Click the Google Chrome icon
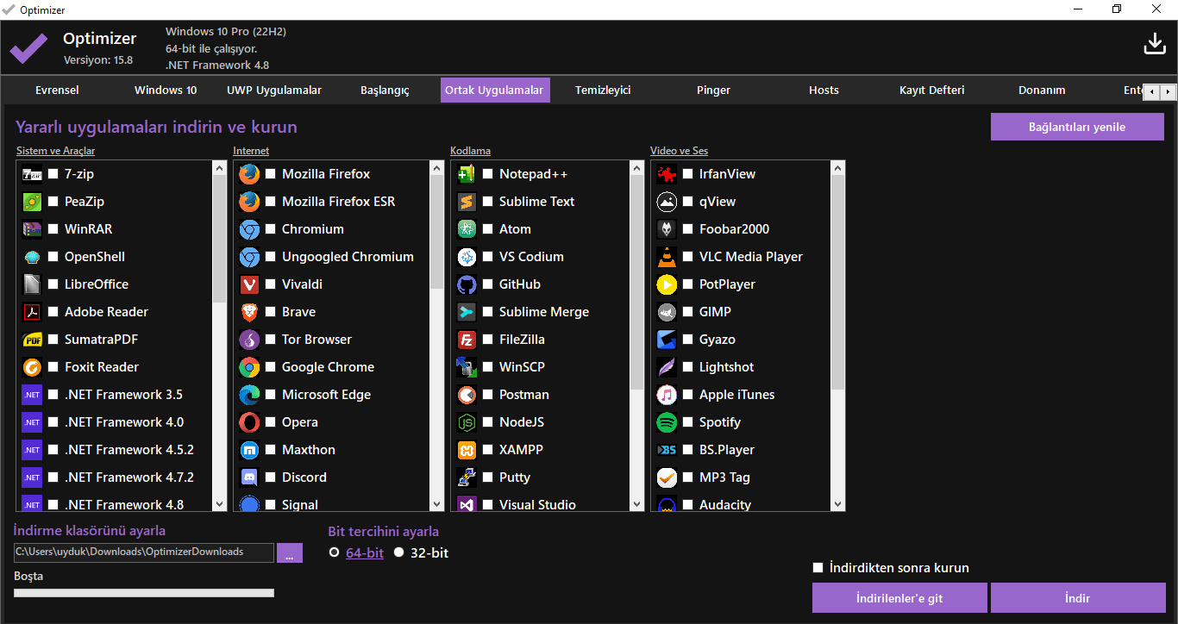1178x624 pixels. tap(249, 367)
